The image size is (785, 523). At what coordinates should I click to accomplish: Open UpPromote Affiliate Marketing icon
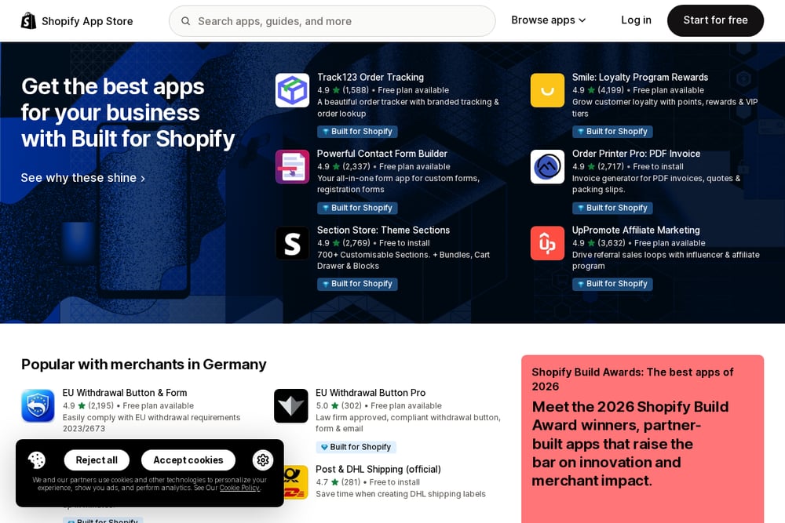[x=547, y=244]
